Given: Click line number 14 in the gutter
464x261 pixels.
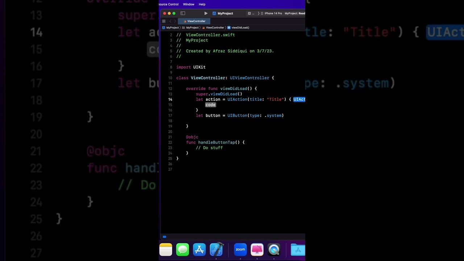Looking at the screenshot, I should (x=170, y=99).
